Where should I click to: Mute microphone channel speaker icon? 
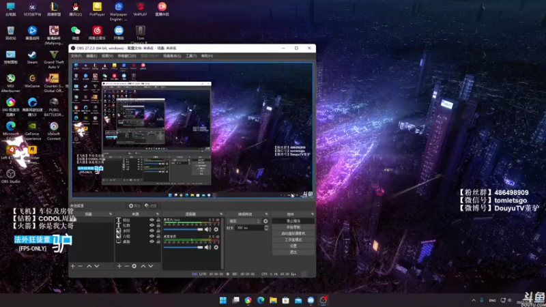point(208,229)
